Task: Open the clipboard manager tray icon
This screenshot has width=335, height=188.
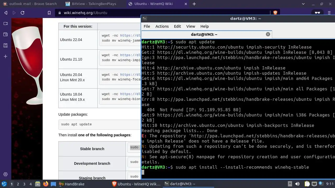Action: click(x=307, y=184)
